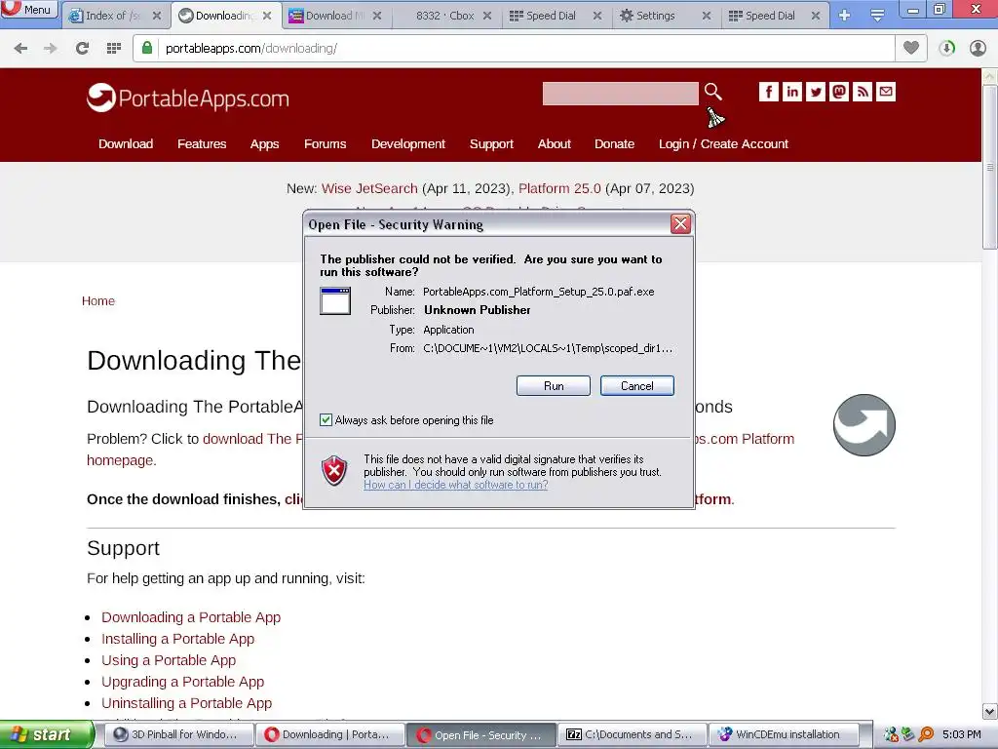Screen dimensions: 998x749
Task: Switch to 3D Pinball taskbar item
Action: 178,734
